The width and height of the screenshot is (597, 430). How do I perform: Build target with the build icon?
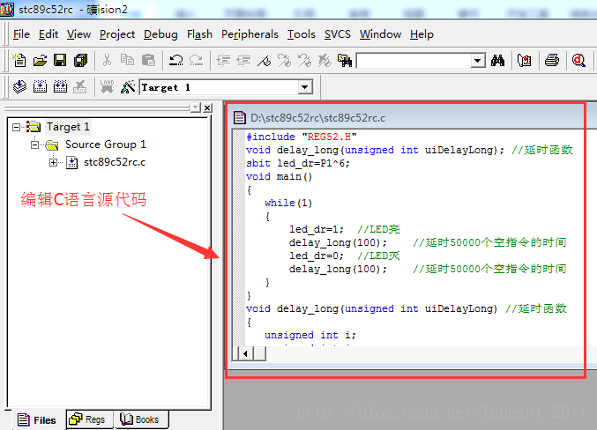tap(40, 86)
